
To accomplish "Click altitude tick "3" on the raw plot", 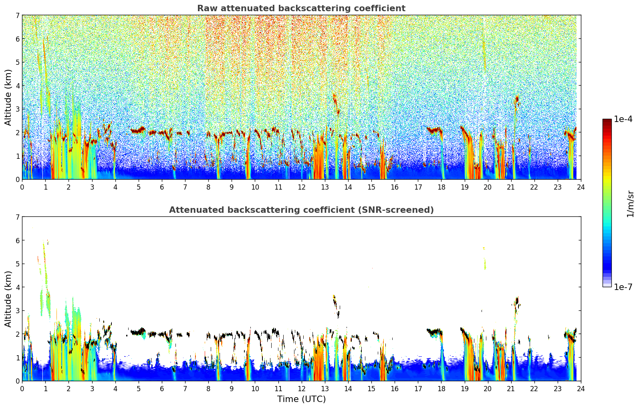I will coord(18,109).
